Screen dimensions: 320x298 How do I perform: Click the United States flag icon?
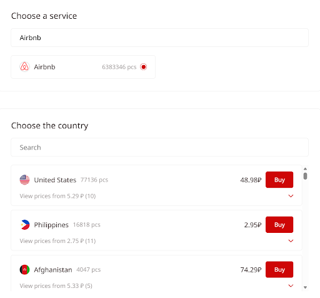coord(24,180)
